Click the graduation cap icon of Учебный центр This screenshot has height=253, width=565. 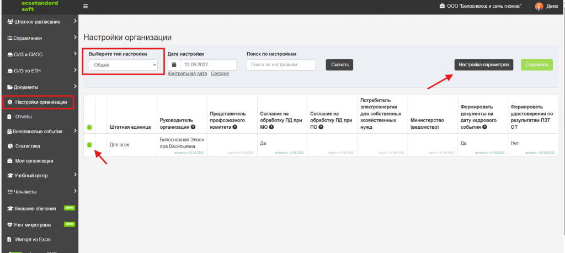[10, 176]
